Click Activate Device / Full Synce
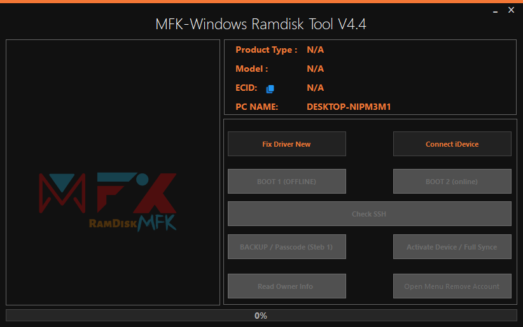This screenshot has height=327, width=523. (452, 247)
